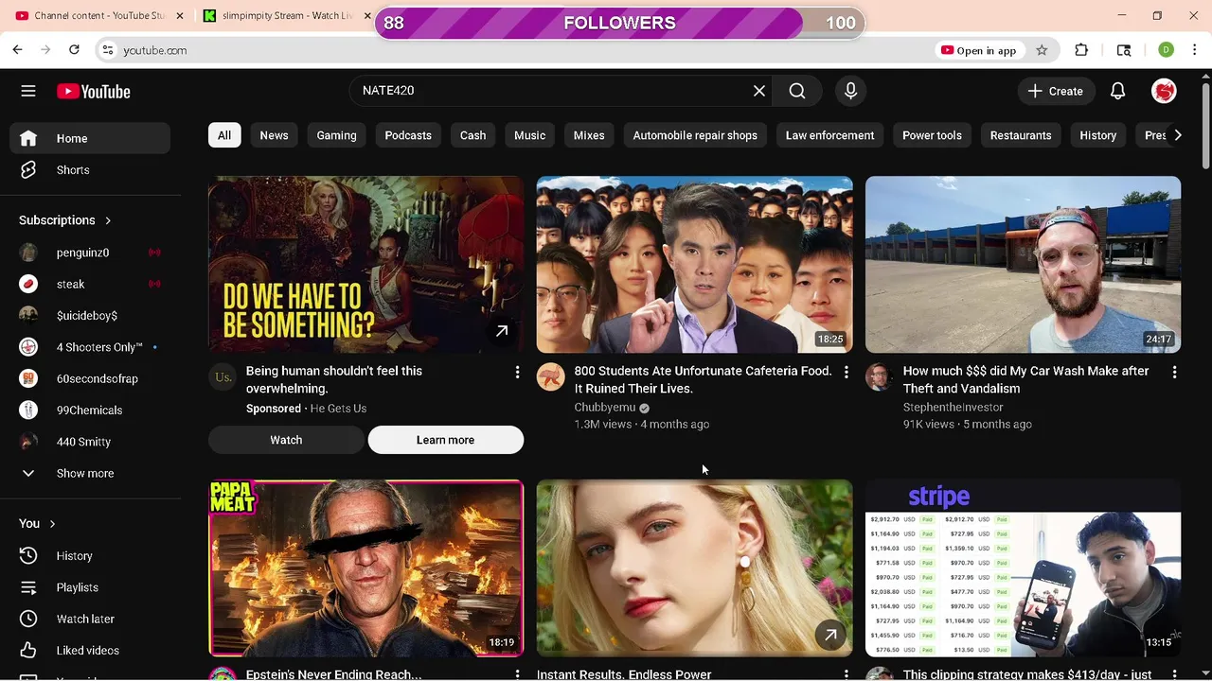Select the Automobile repair shops chip
Screen dimensions: 1212x681
[x=695, y=135]
